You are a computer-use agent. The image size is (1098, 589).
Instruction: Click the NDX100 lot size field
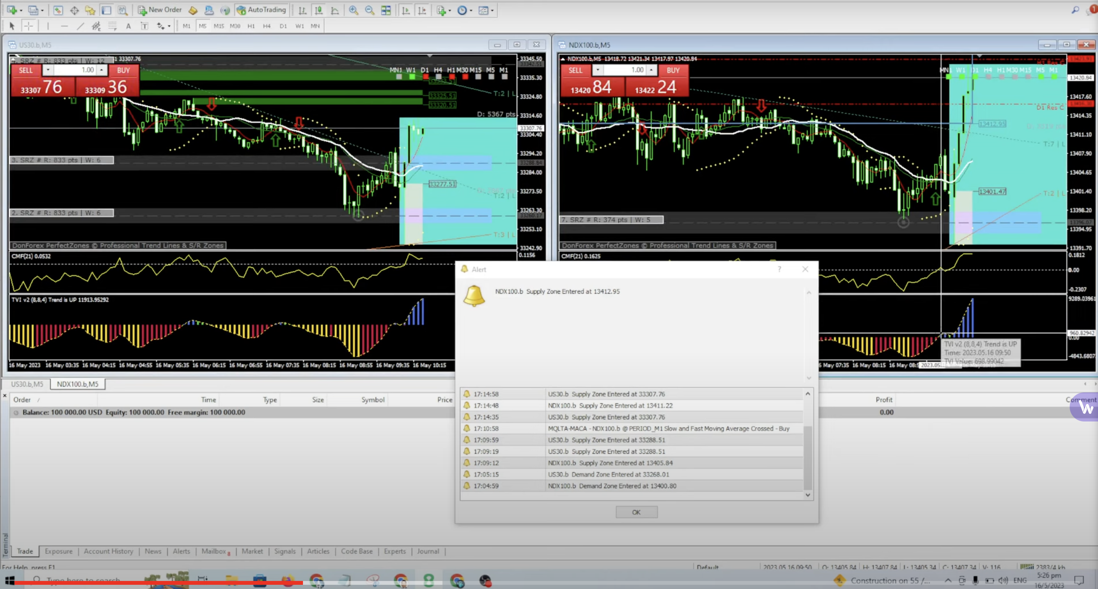pos(625,70)
